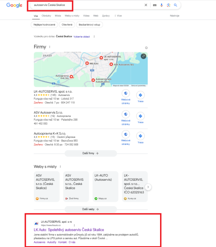Screen dimensions: 216x247
Task: Open Google Lens image search icon
Action: (168, 5)
